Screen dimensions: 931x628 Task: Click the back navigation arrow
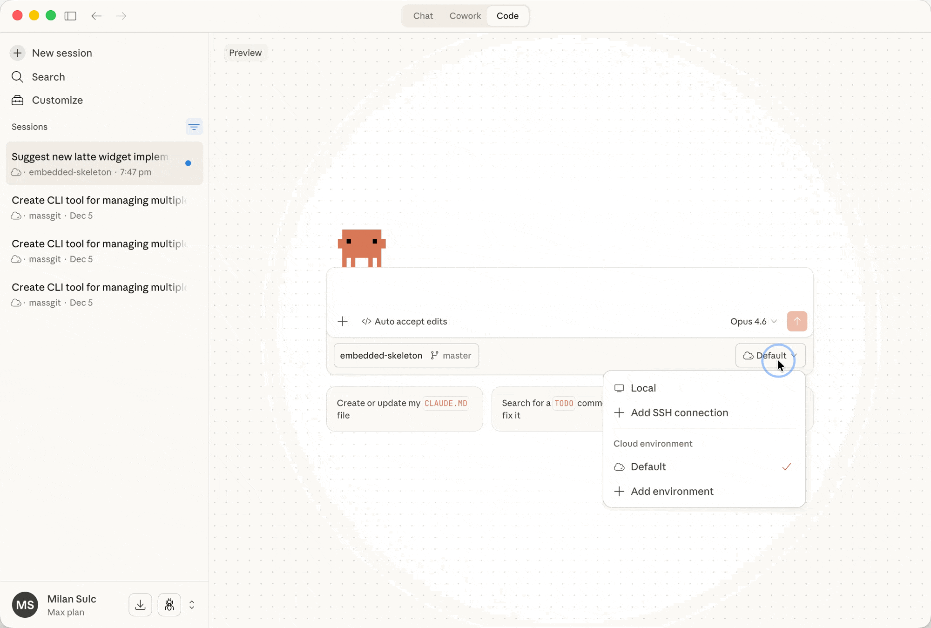[96, 16]
